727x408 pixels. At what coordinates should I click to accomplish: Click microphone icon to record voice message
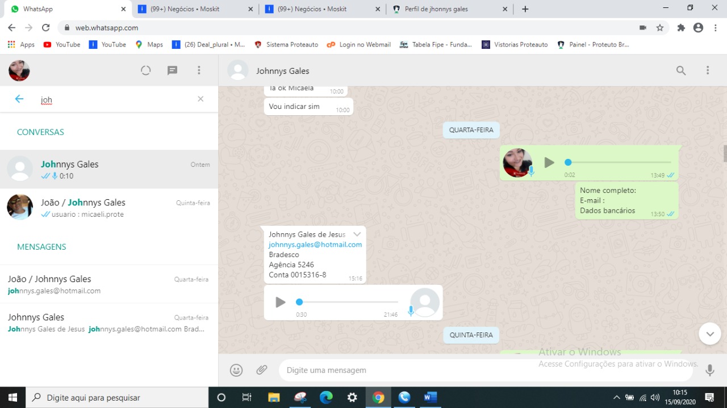709,370
